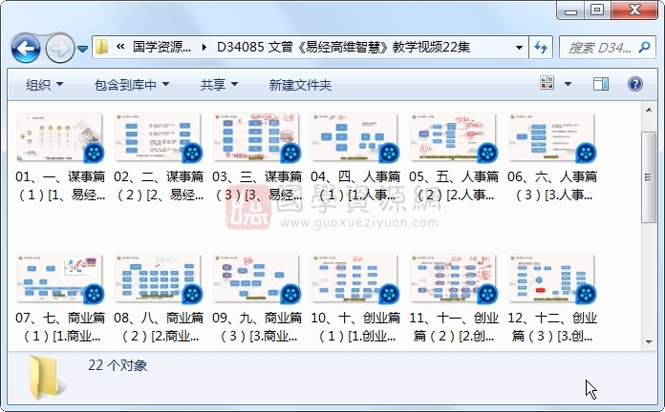
Task: Select video 05、五、人事篇（2）thumbnail
Action: (x=453, y=137)
